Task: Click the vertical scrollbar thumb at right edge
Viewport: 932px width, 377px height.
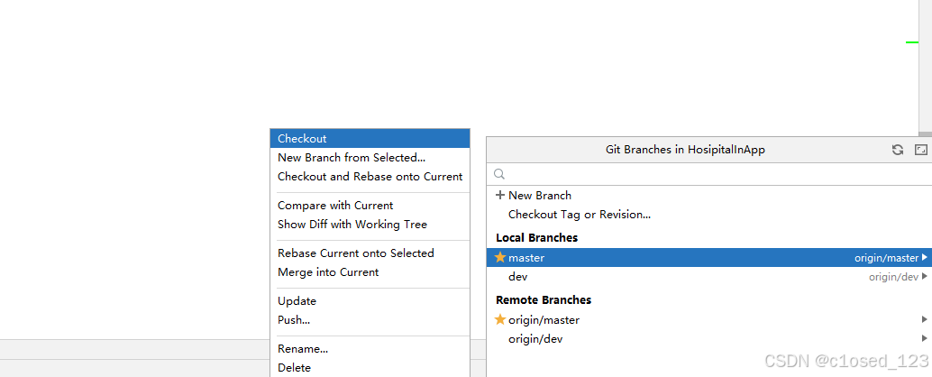Action: 925,134
